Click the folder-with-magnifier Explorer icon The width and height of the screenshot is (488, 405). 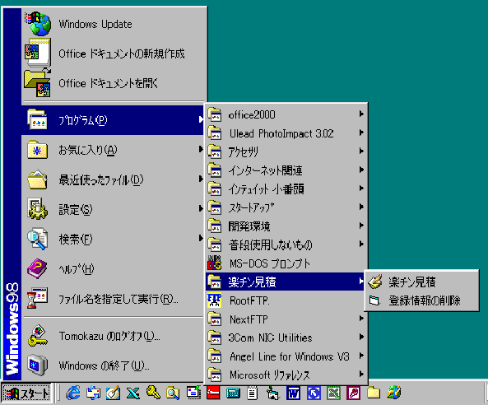173,393
